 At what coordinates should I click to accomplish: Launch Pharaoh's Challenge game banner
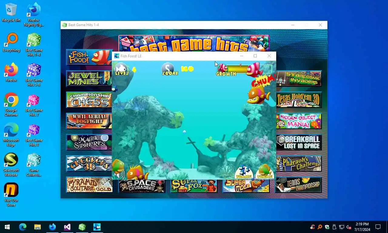click(x=299, y=164)
